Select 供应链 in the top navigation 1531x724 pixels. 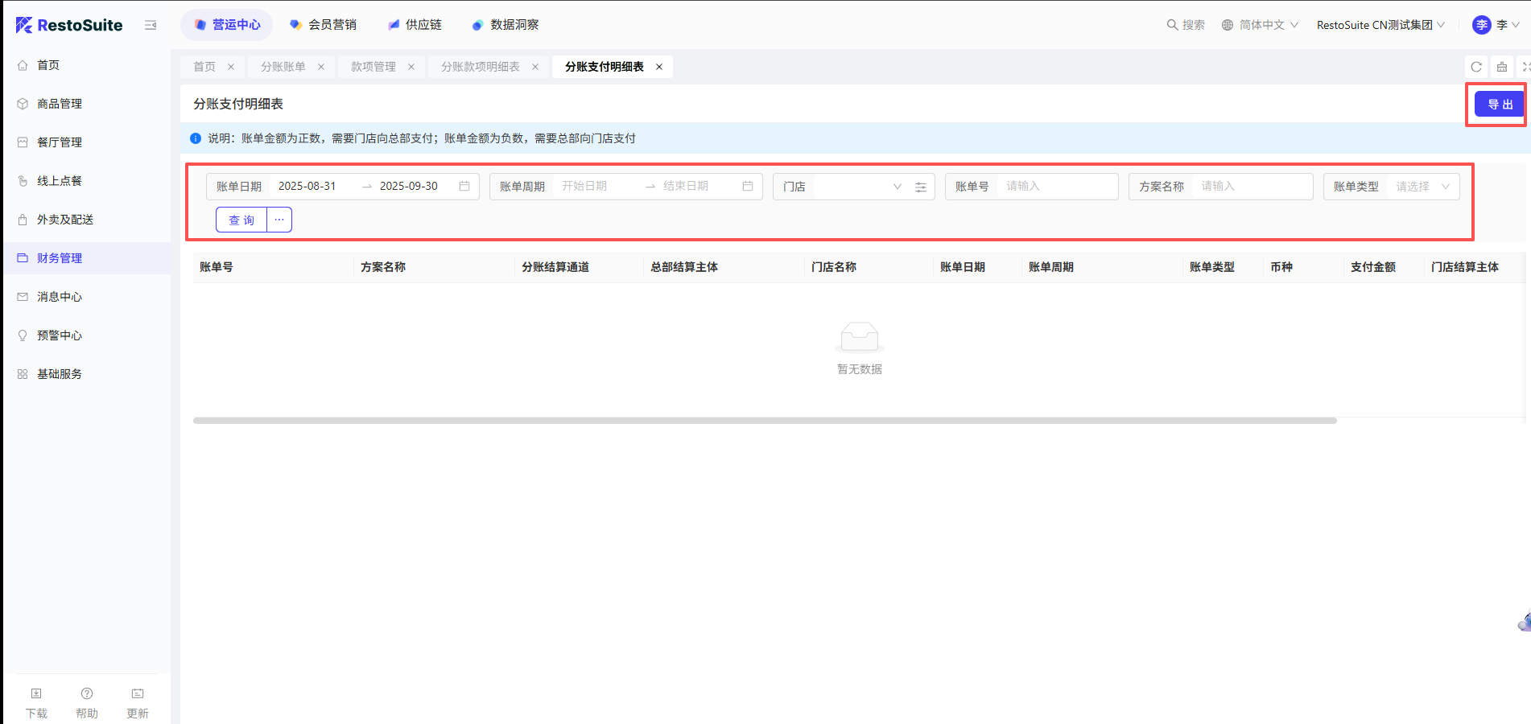(415, 25)
